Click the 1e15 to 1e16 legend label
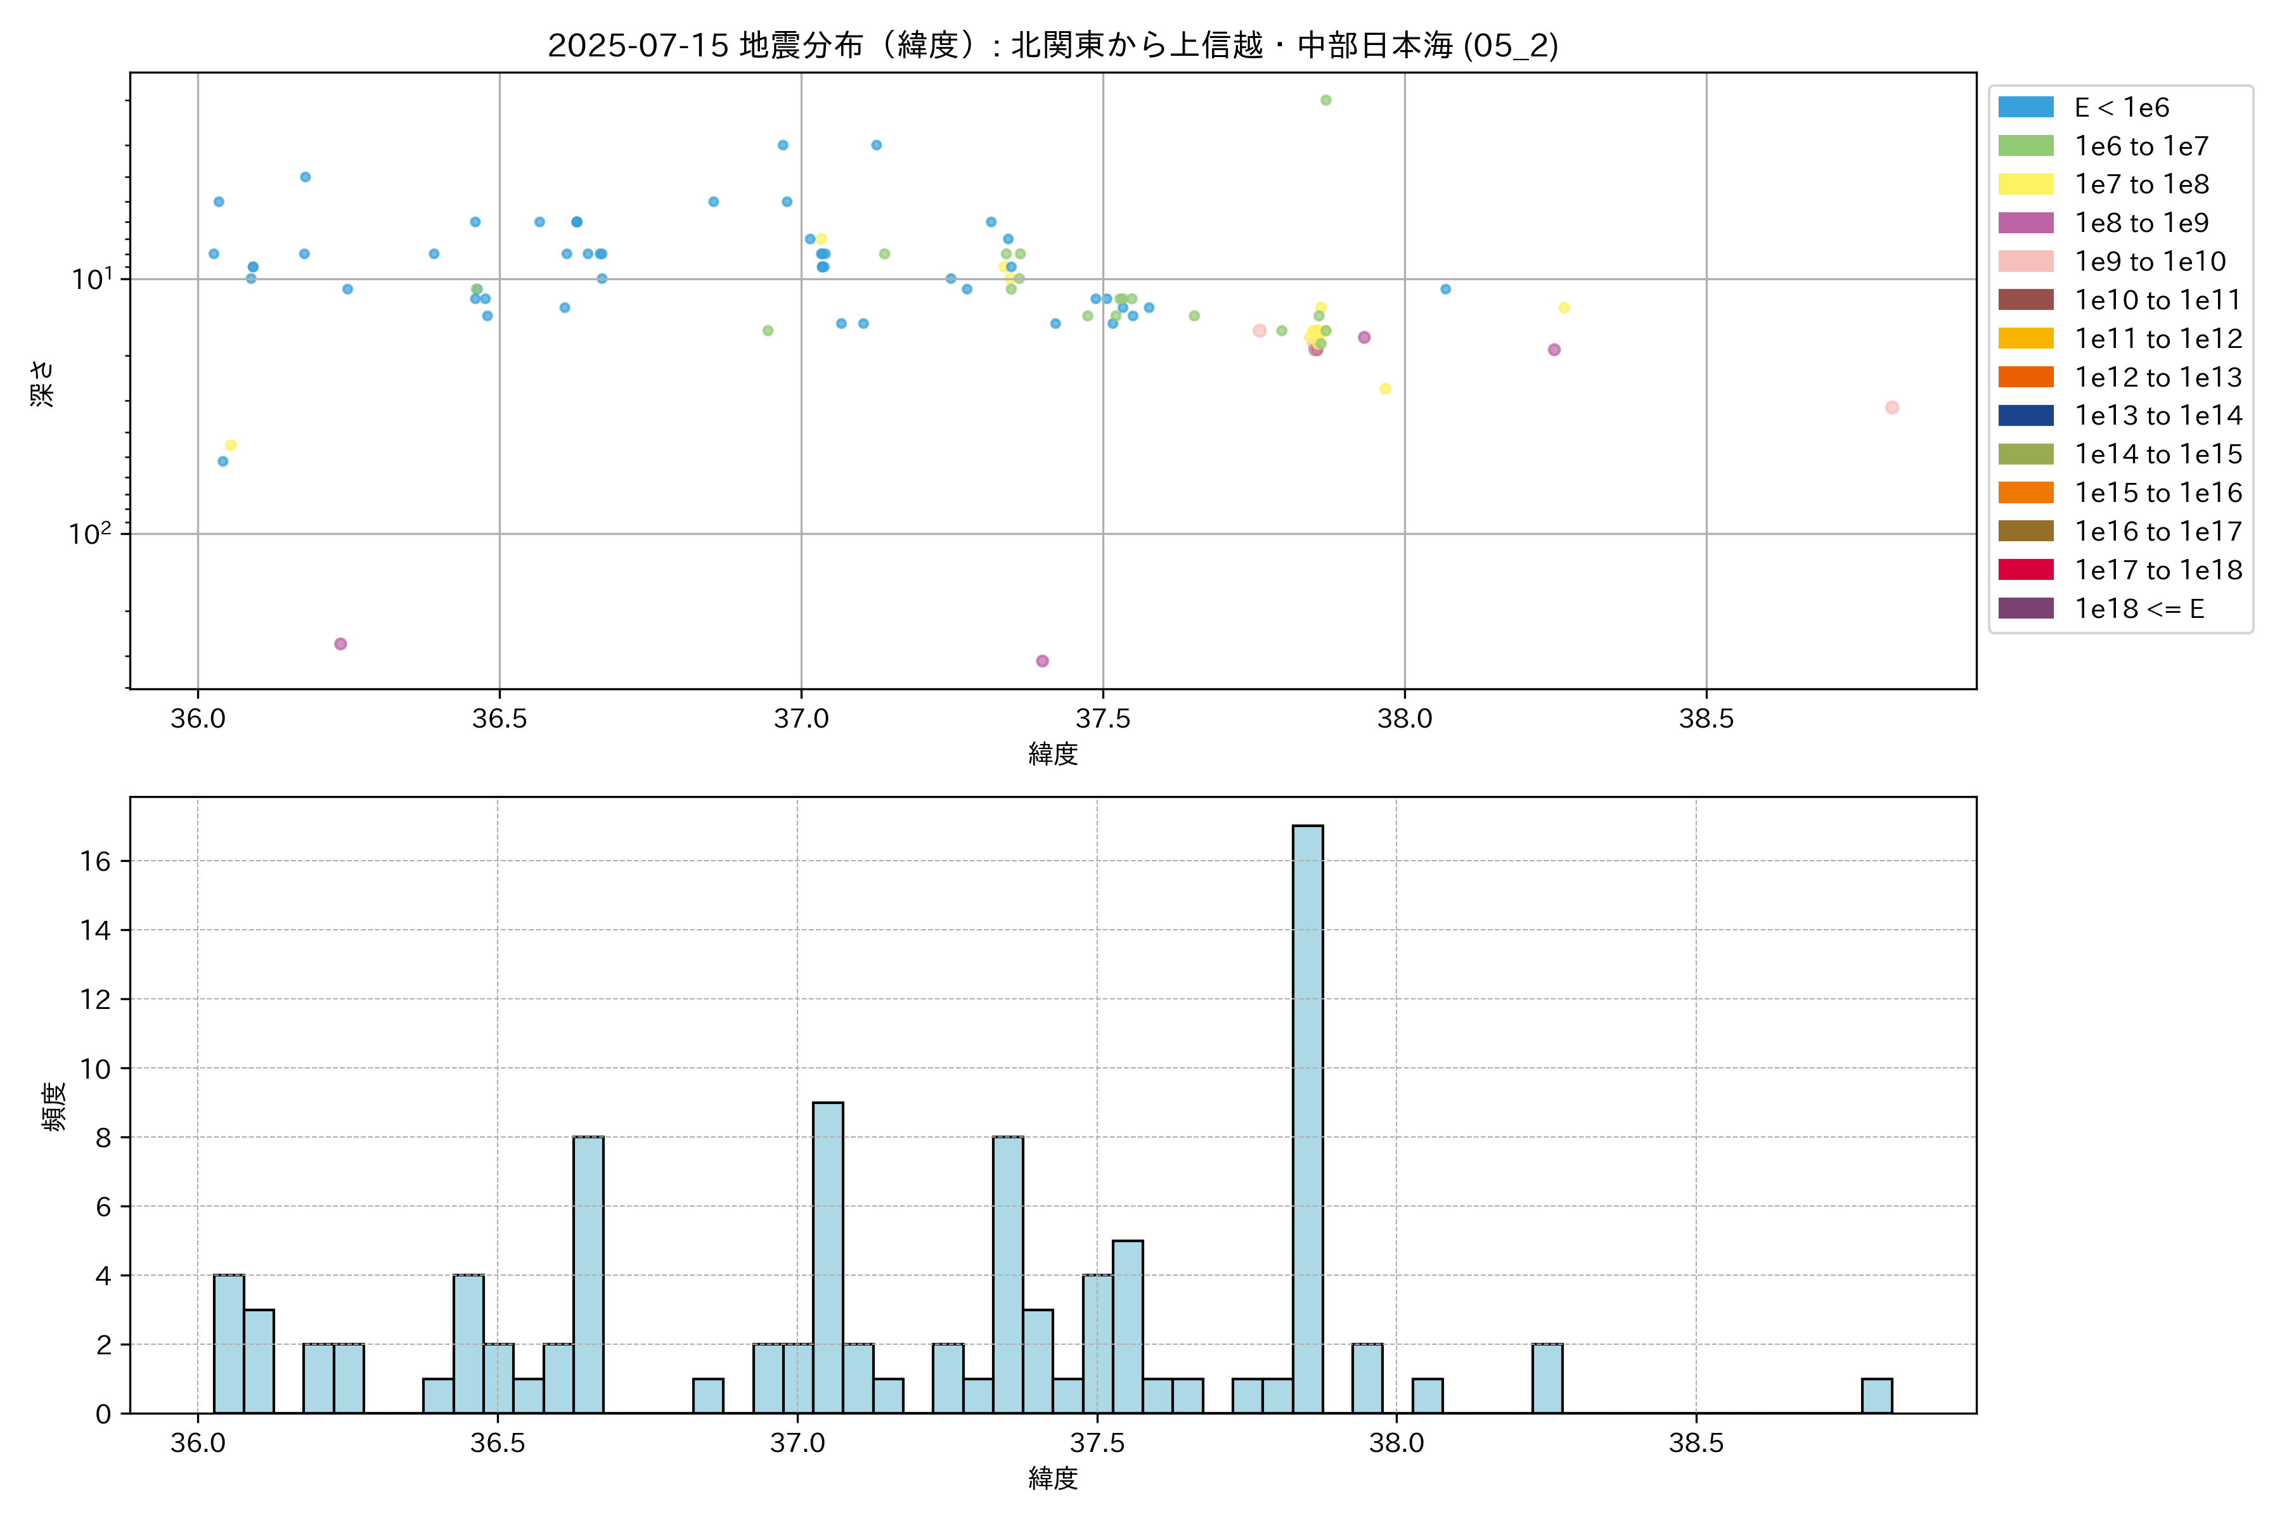Viewport: 2282px width, 1521px height. click(x=2158, y=493)
